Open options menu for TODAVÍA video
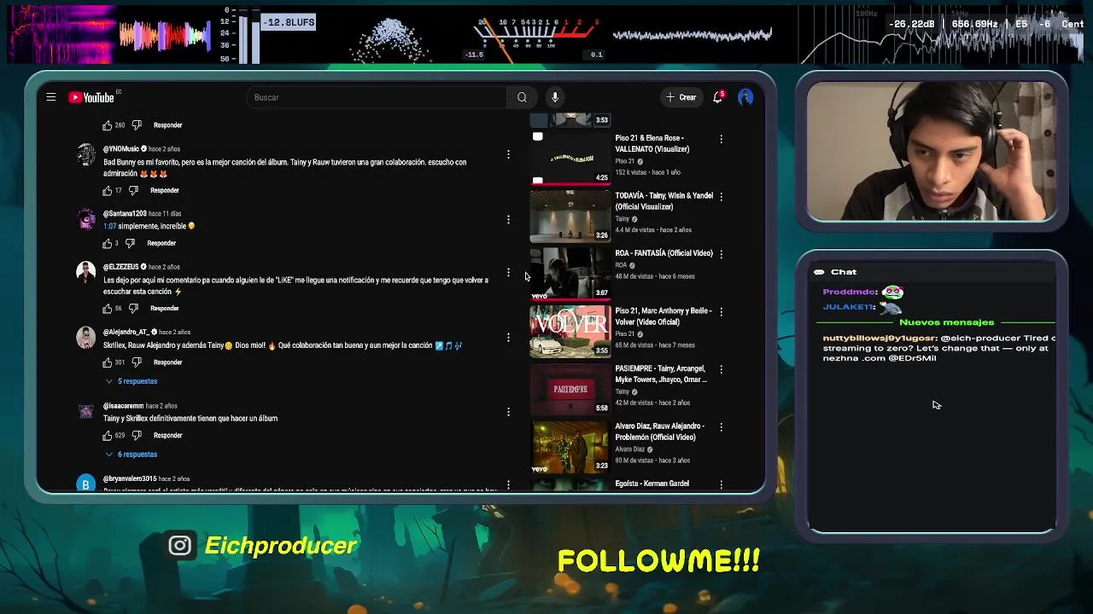The width and height of the screenshot is (1093, 614). (721, 196)
